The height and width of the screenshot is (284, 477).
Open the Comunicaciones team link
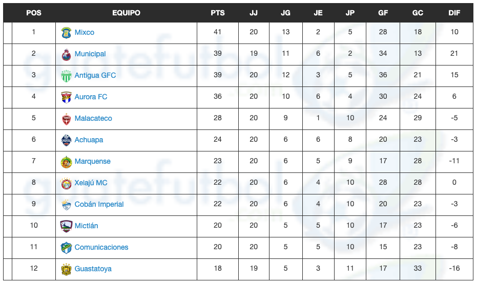(101, 247)
